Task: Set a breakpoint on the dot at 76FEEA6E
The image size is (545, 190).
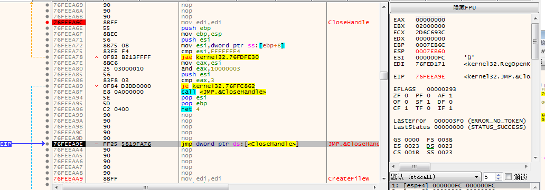Action: pos(47,28)
